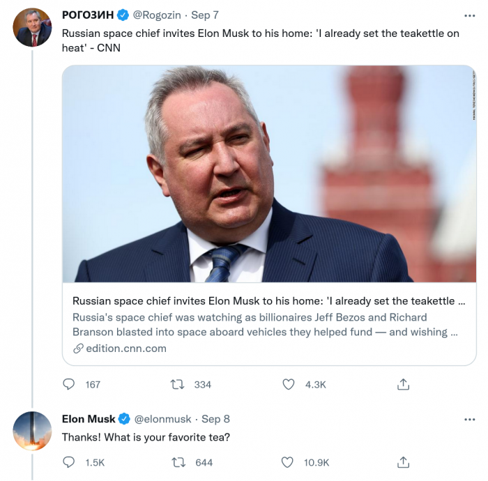This screenshot has height=481, width=488.
Task: Open the Sep 7 tweet timestamp
Action: click(205, 15)
